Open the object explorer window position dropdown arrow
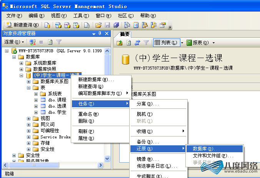260x178 pixels. pos(94,34)
